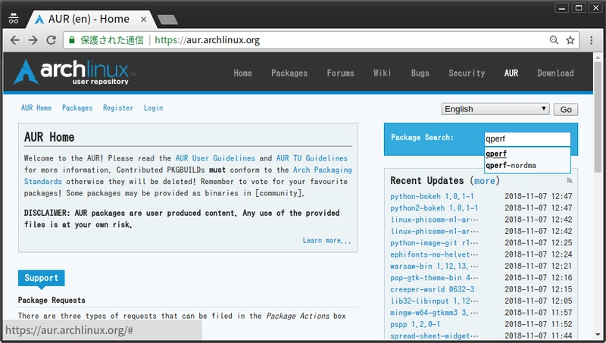Open the AUR TU Guidelines link
This screenshot has width=606, height=343.
tap(312, 158)
